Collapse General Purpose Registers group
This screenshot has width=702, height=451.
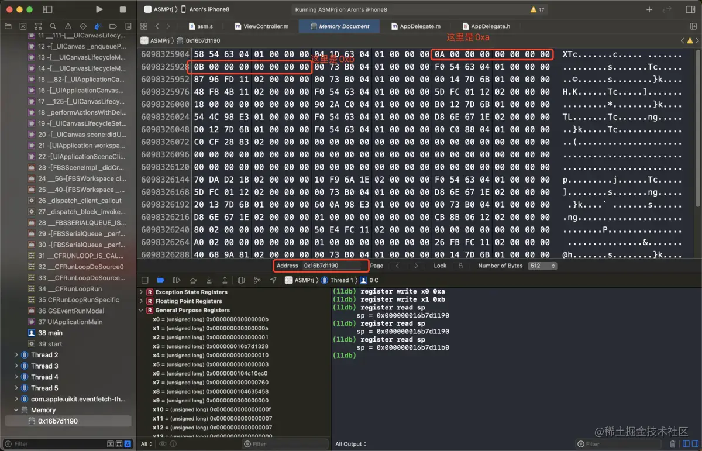[x=142, y=310]
